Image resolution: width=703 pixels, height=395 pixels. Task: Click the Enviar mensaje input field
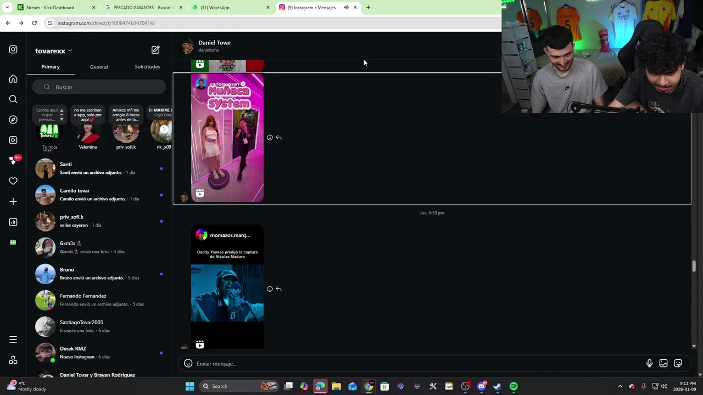pos(417,364)
